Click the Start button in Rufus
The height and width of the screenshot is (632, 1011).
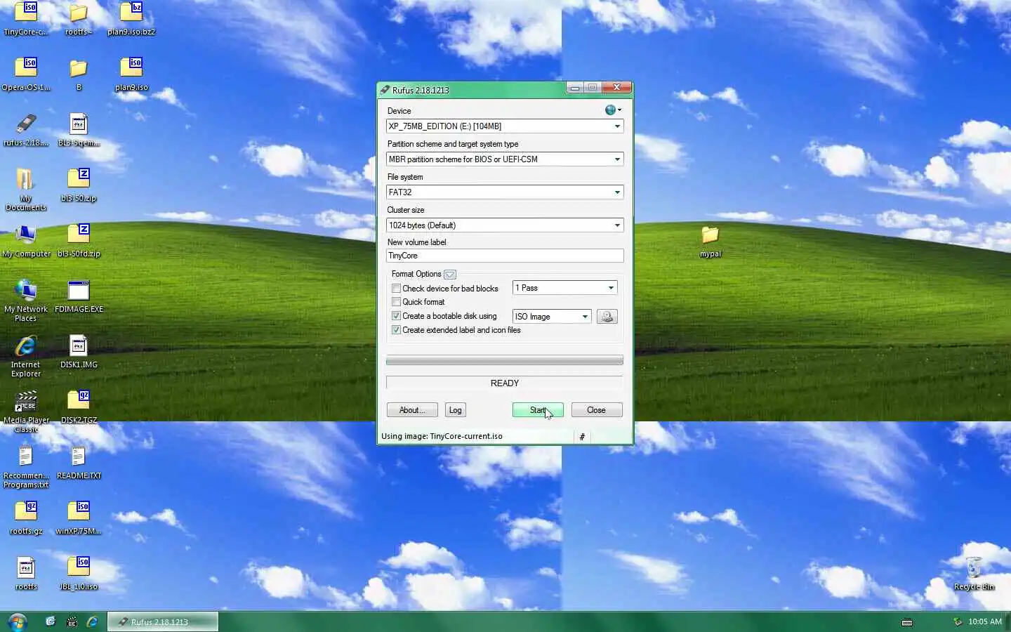[x=538, y=410]
